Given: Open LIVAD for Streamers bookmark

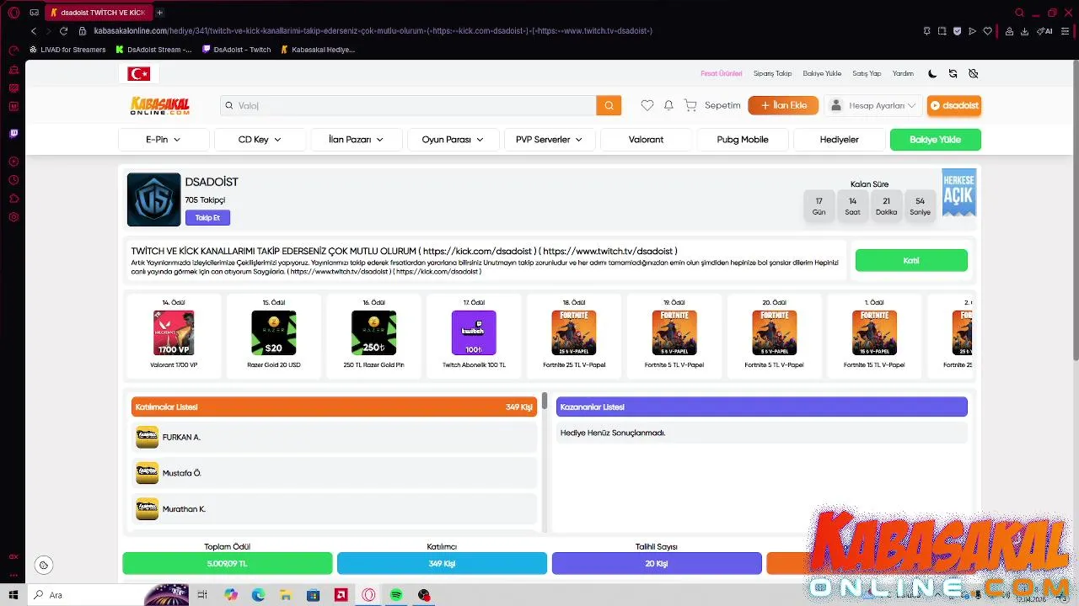Looking at the screenshot, I should click(x=67, y=50).
